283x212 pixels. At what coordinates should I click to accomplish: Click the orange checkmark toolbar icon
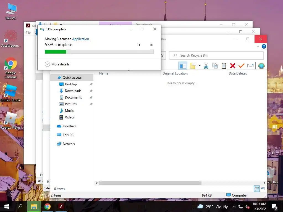click(242, 66)
